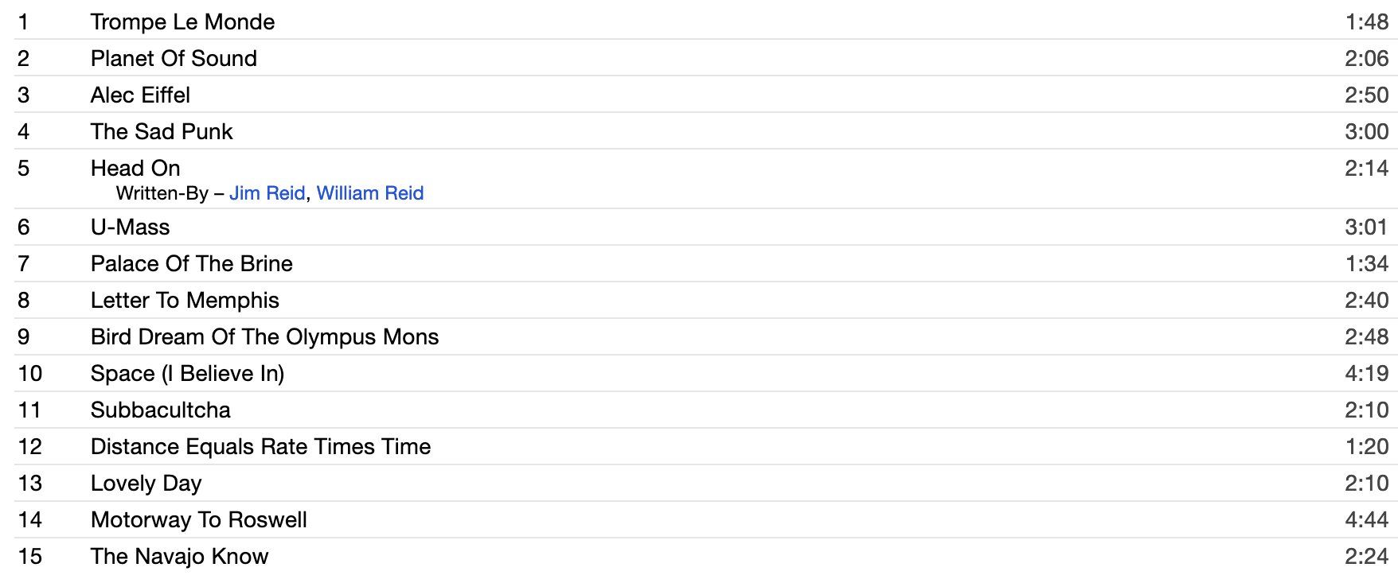1398x579 pixels.
Task: Select the Subbacultcha track title
Action: (x=161, y=410)
